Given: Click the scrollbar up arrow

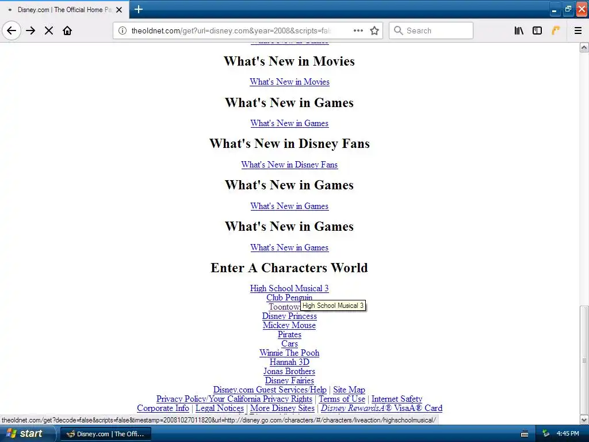Looking at the screenshot, I should [x=584, y=47].
